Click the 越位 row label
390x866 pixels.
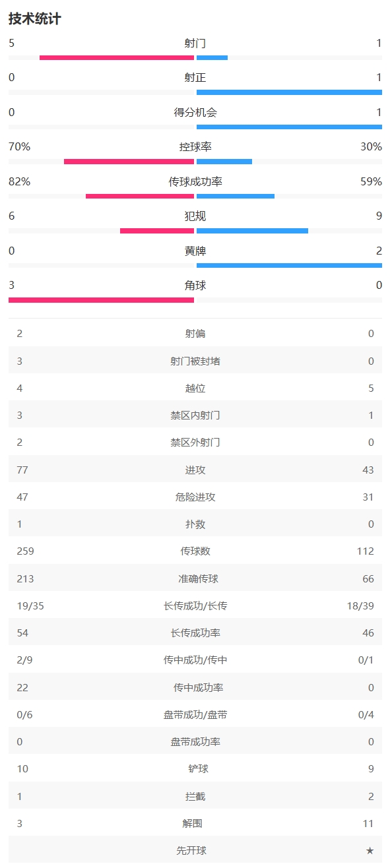[x=195, y=388]
